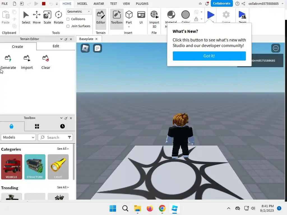This screenshot has width=287, height=215.
Task: Open File Explorer from taskbar
Action: pyautogui.click(x=137, y=208)
